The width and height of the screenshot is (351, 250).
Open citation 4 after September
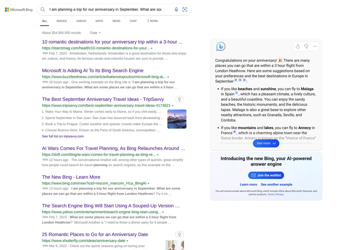pyautogui.click(x=236, y=80)
